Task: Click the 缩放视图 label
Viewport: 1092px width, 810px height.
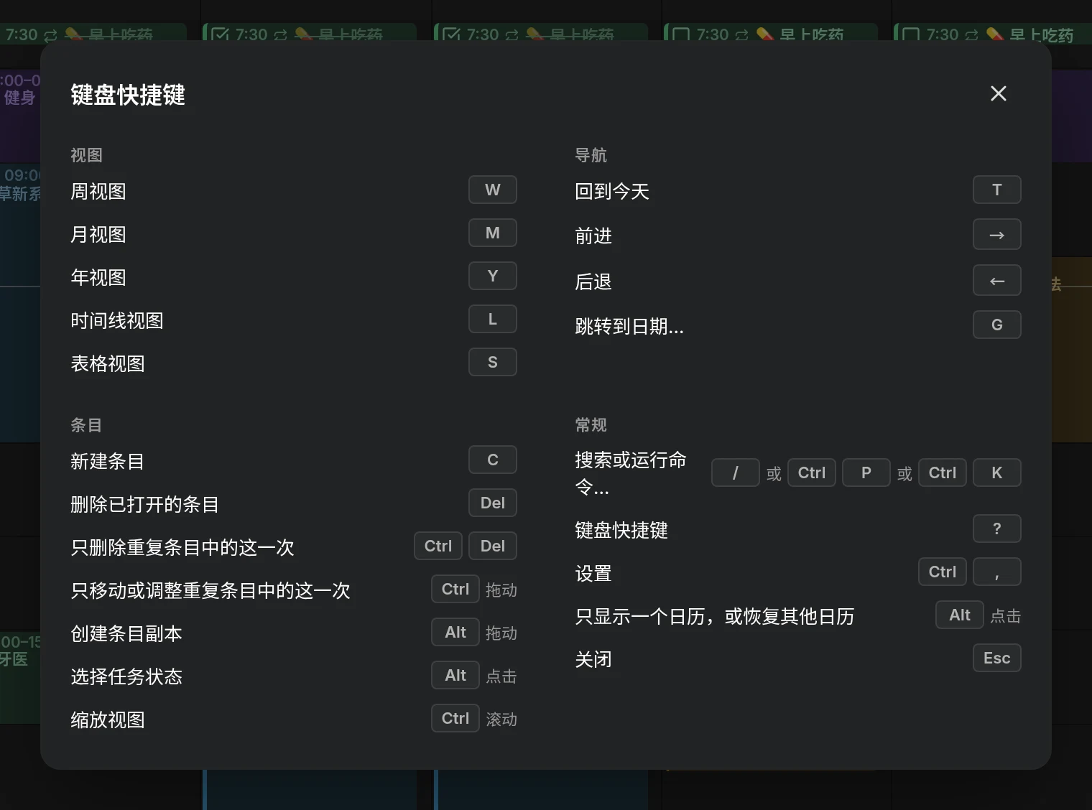Action: [108, 720]
